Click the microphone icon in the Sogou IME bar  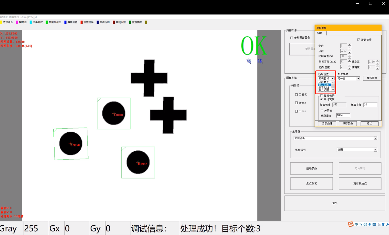click(370, 224)
